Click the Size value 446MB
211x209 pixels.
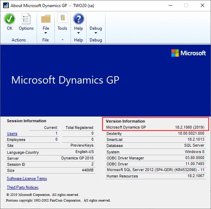pos(88,170)
